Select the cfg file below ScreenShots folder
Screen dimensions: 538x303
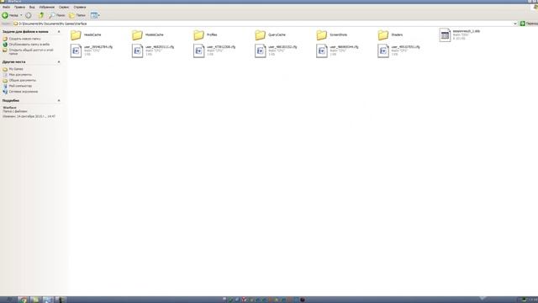point(337,50)
